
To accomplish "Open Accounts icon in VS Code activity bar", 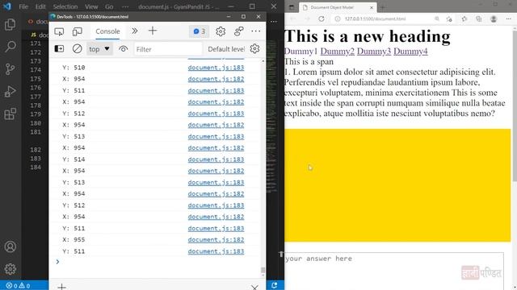I will click(x=11, y=246).
